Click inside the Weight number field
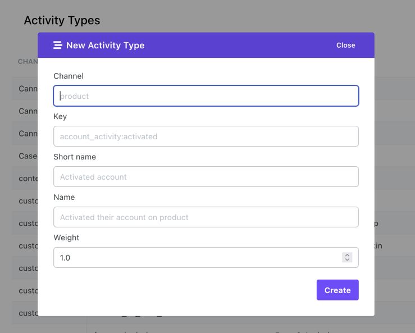Screen dimensions: 415x333 click(x=197, y=258)
